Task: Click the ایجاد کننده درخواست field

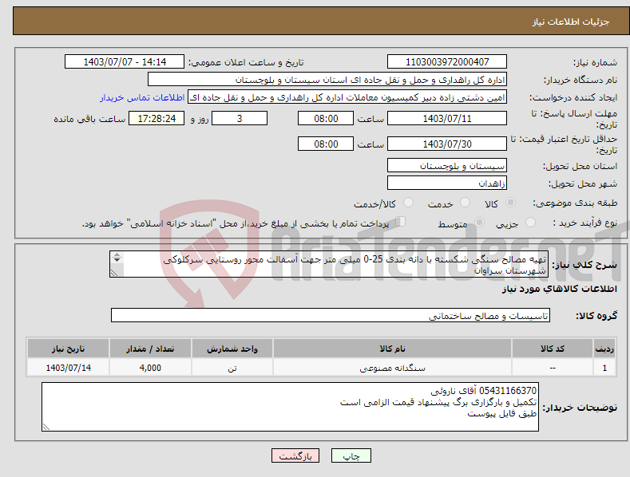Action: 347,97
